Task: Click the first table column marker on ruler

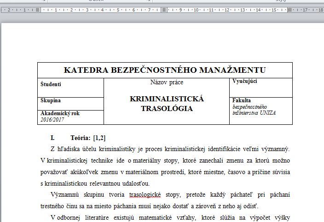Action: (38, 9)
